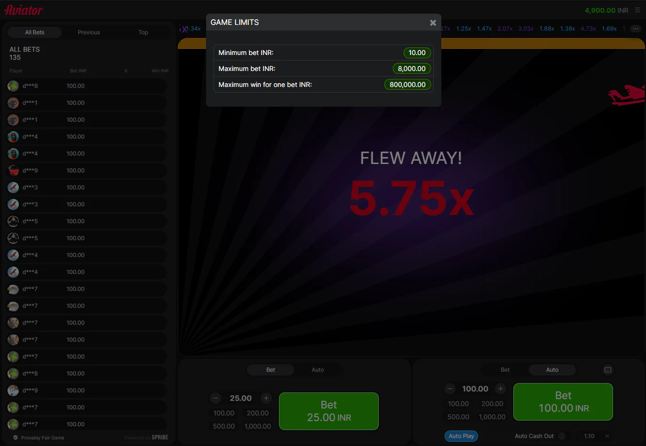Switch right bet panel to Bet mode
Image resolution: width=646 pixels, height=446 pixels.
pos(505,370)
